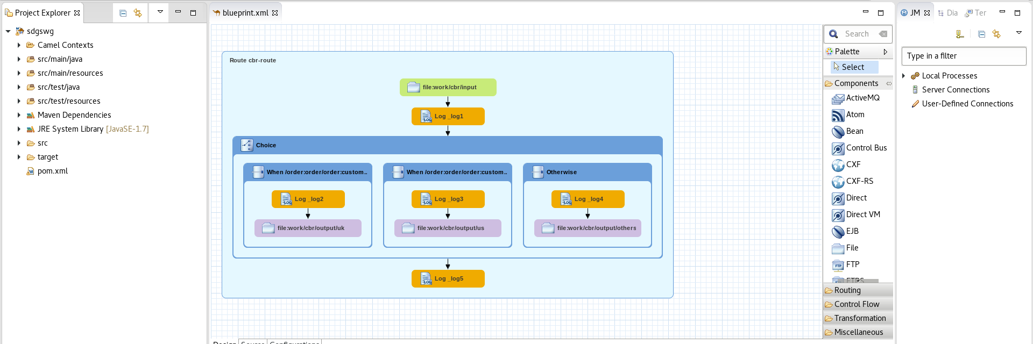Viewport: 1033px width, 344px height.
Task: Open the Routing palette drawer
Action: pyautogui.click(x=858, y=290)
